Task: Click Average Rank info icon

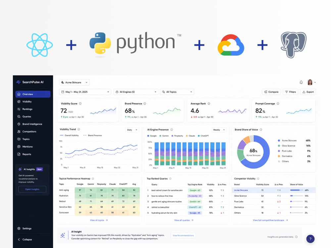Action: pyautogui.click(x=209, y=103)
